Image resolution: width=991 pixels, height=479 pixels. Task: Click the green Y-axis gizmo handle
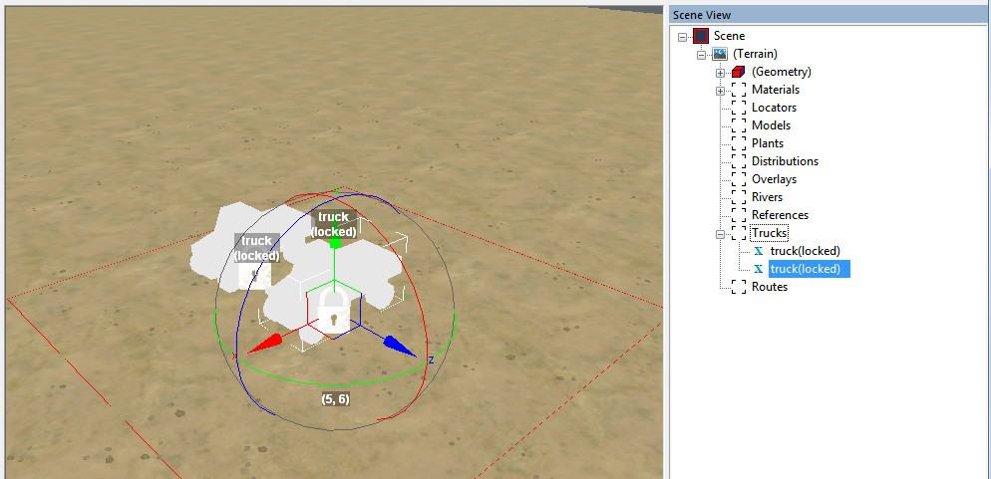point(335,242)
